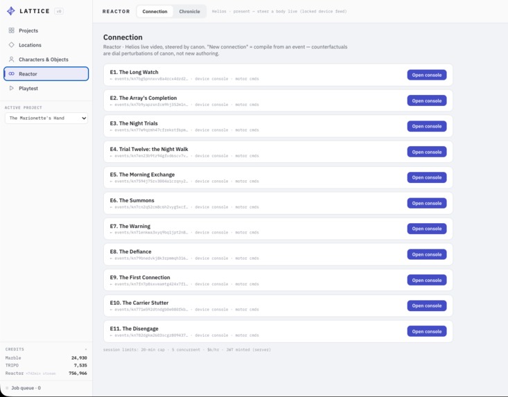Click the 'E6. The Summons' title
508x397 pixels.
132,200
